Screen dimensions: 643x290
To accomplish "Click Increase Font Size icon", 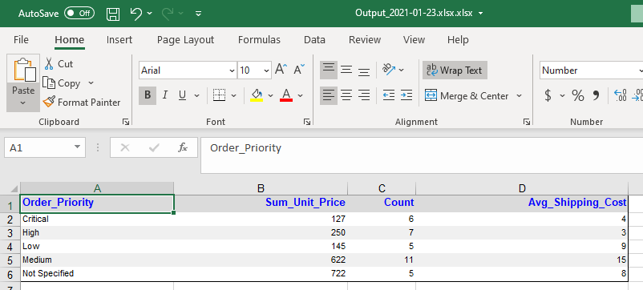I will (281, 70).
